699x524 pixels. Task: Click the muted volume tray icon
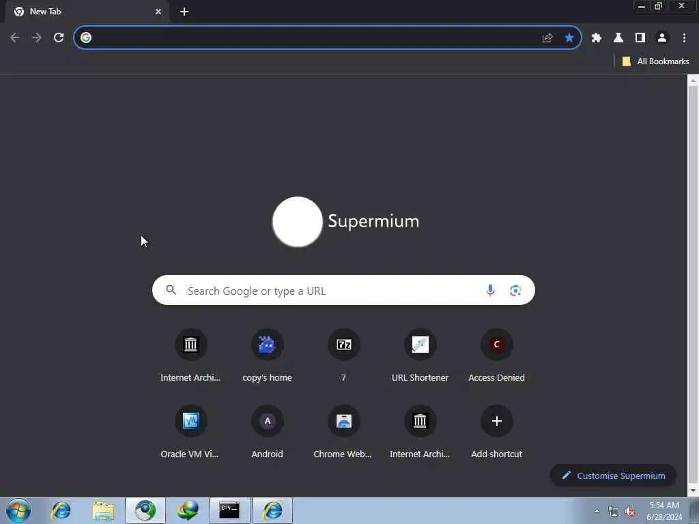point(630,512)
